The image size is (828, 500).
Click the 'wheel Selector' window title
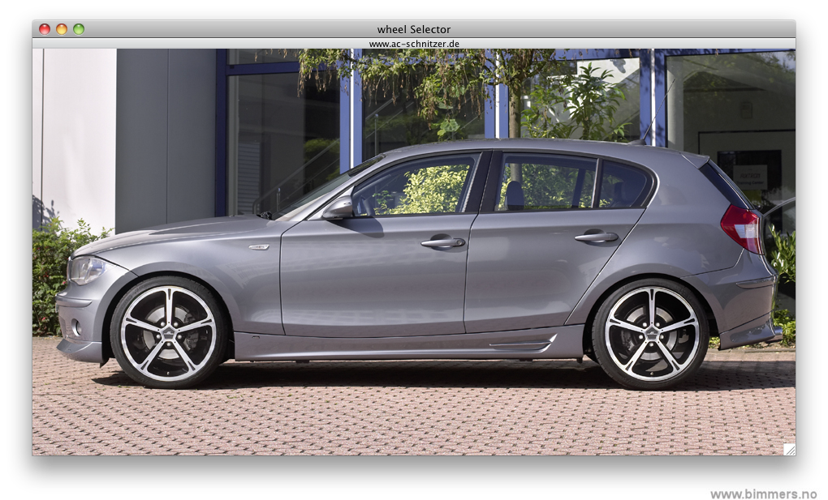(x=414, y=29)
